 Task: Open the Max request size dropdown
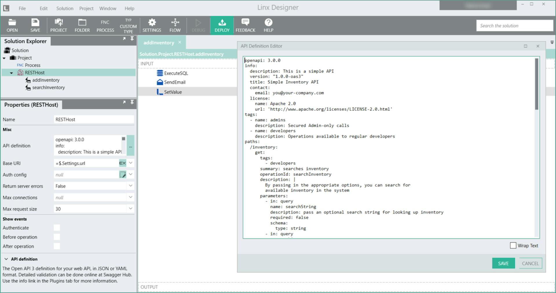[x=131, y=209]
